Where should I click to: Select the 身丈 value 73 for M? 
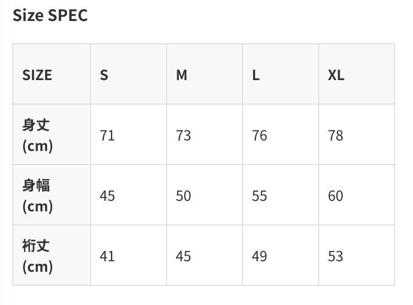pyautogui.click(x=205, y=135)
